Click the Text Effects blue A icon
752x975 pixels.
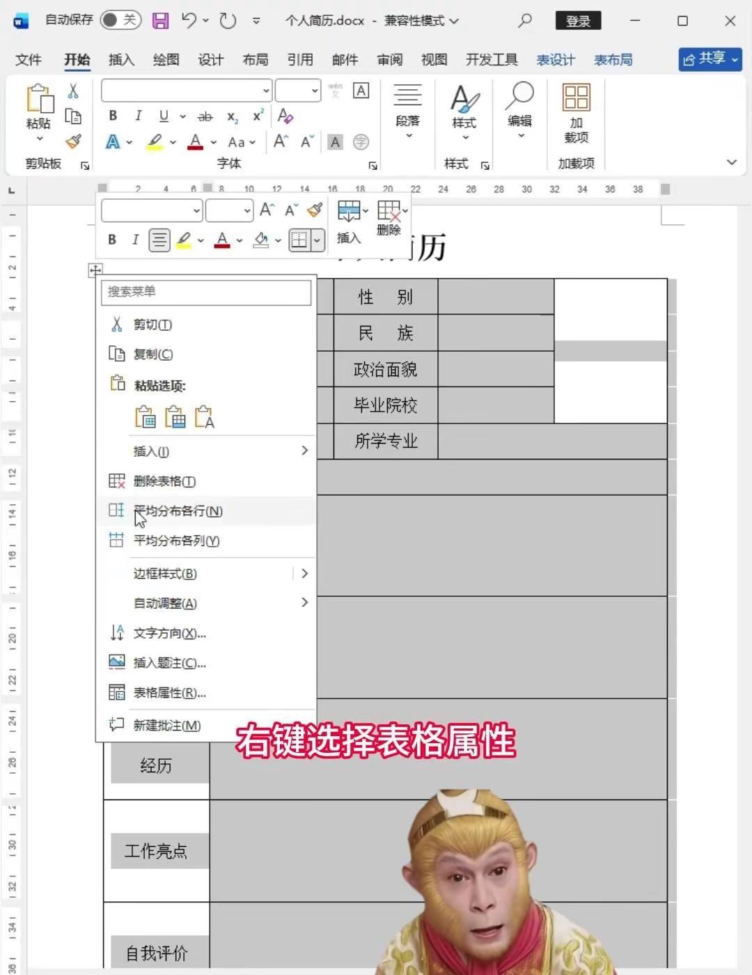coord(113,142)
